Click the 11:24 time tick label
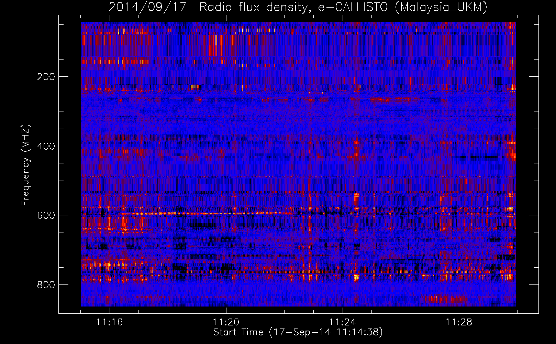Viewport: 556px width, 344px height. 342,322
